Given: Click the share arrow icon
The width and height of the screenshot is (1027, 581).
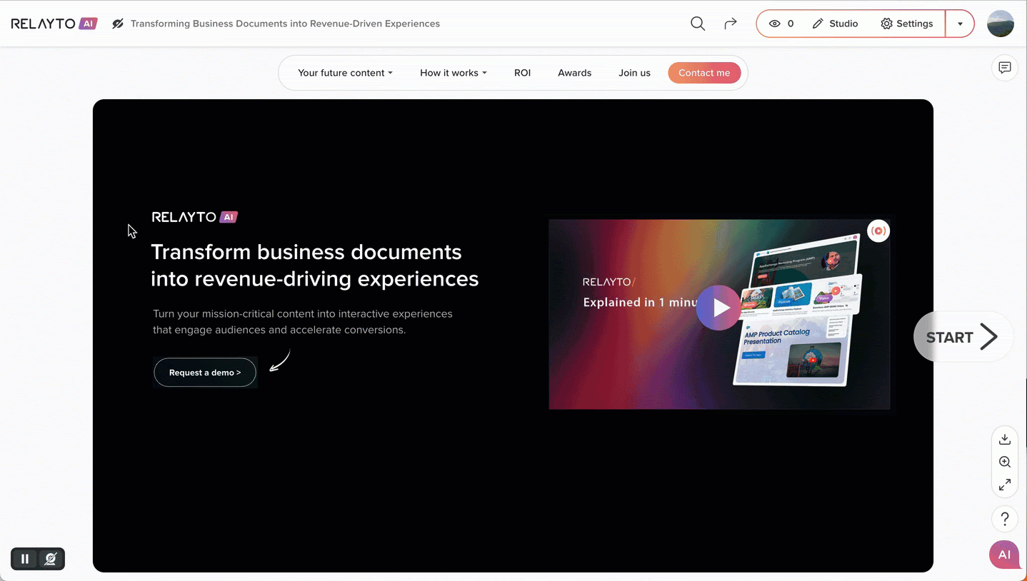Looking at the screenshot, I should [730, 24].
